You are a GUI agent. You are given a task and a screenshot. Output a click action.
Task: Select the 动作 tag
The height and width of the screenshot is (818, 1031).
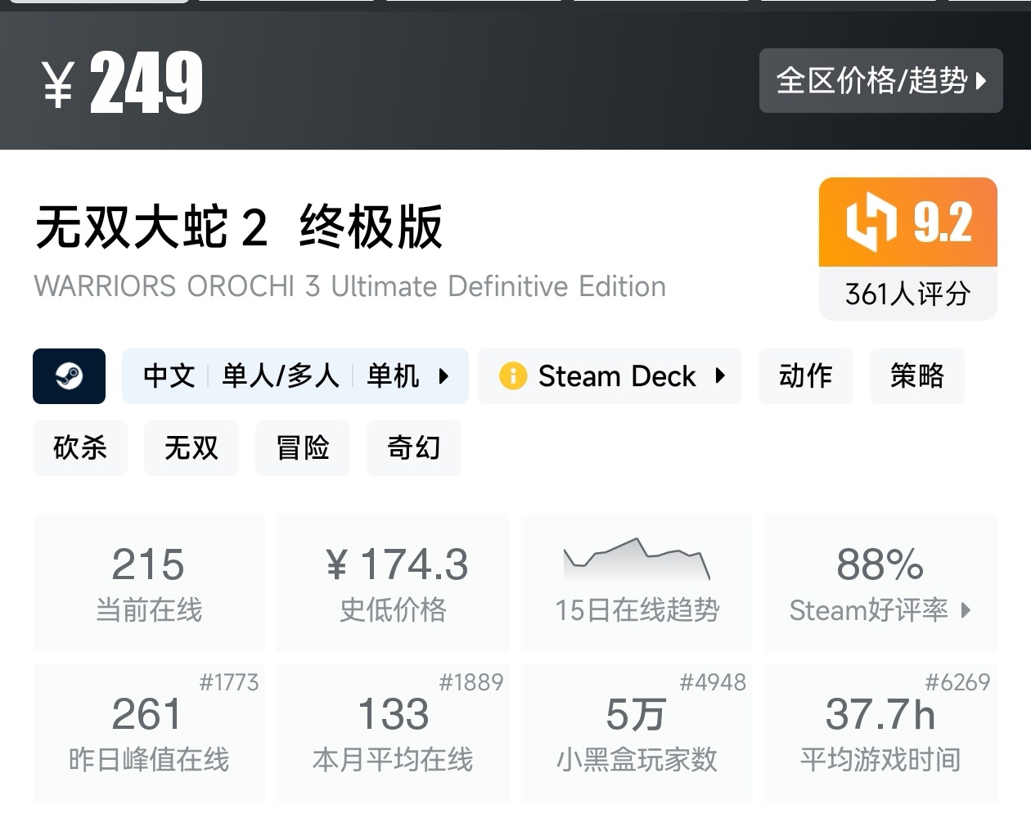[x=806, y=376]
